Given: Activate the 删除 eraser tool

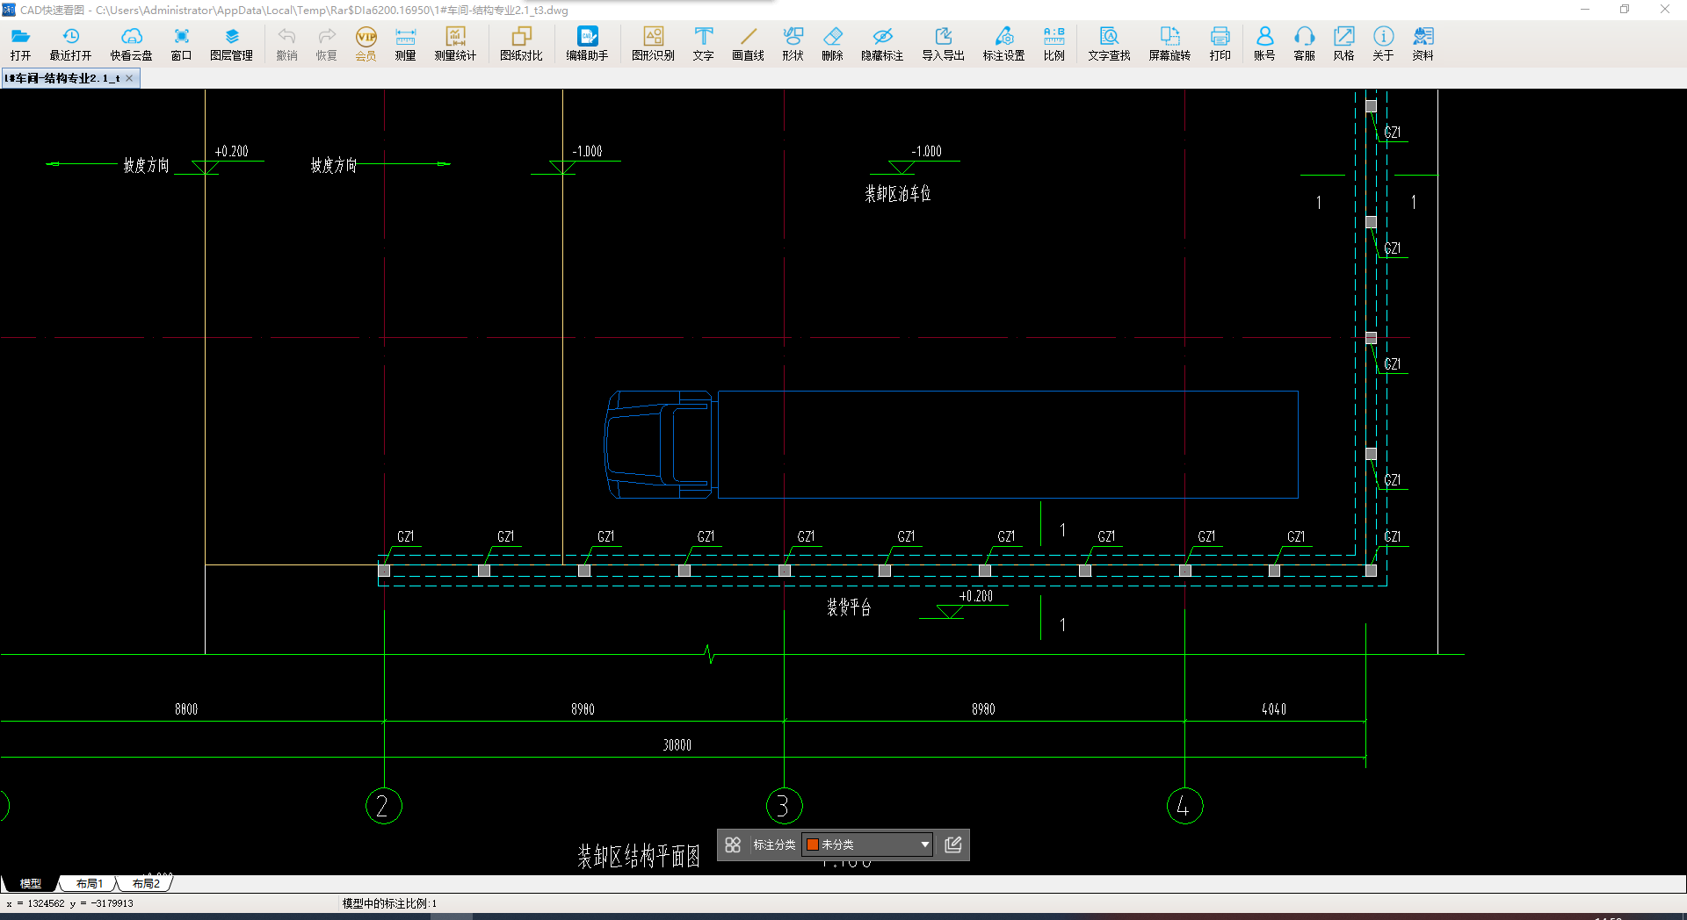Looking at the screenshot, I should pyautogui.click(x=832, y=44).
